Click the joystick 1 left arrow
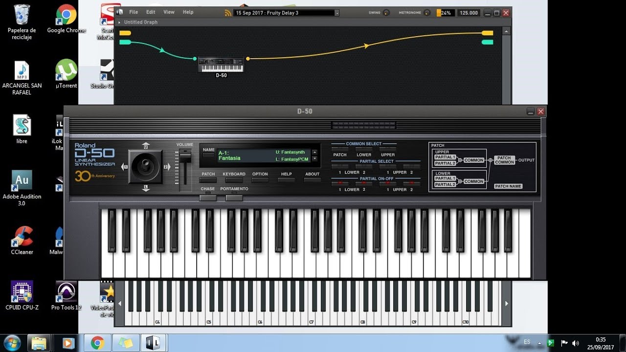 (x=125, y=167)
